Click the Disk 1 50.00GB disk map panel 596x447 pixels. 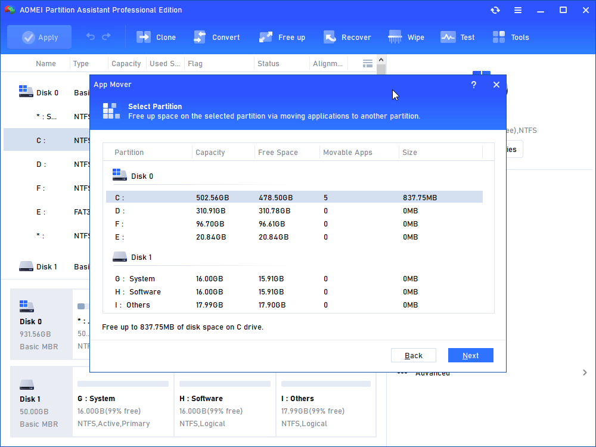(41, 402)
